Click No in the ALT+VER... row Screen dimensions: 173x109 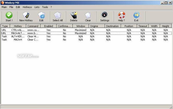point(65,36)
